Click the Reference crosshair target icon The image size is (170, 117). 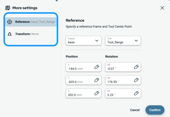[10, 22]
